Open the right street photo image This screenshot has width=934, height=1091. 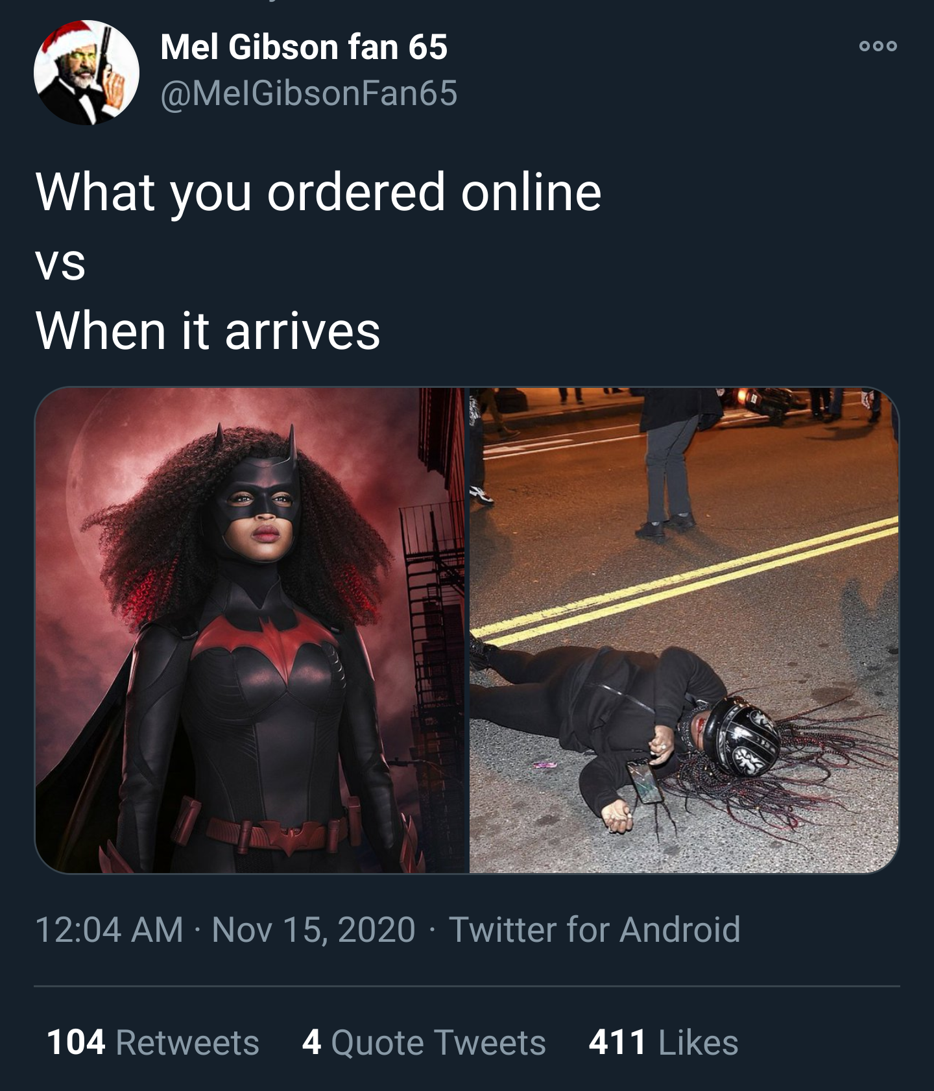684,630
